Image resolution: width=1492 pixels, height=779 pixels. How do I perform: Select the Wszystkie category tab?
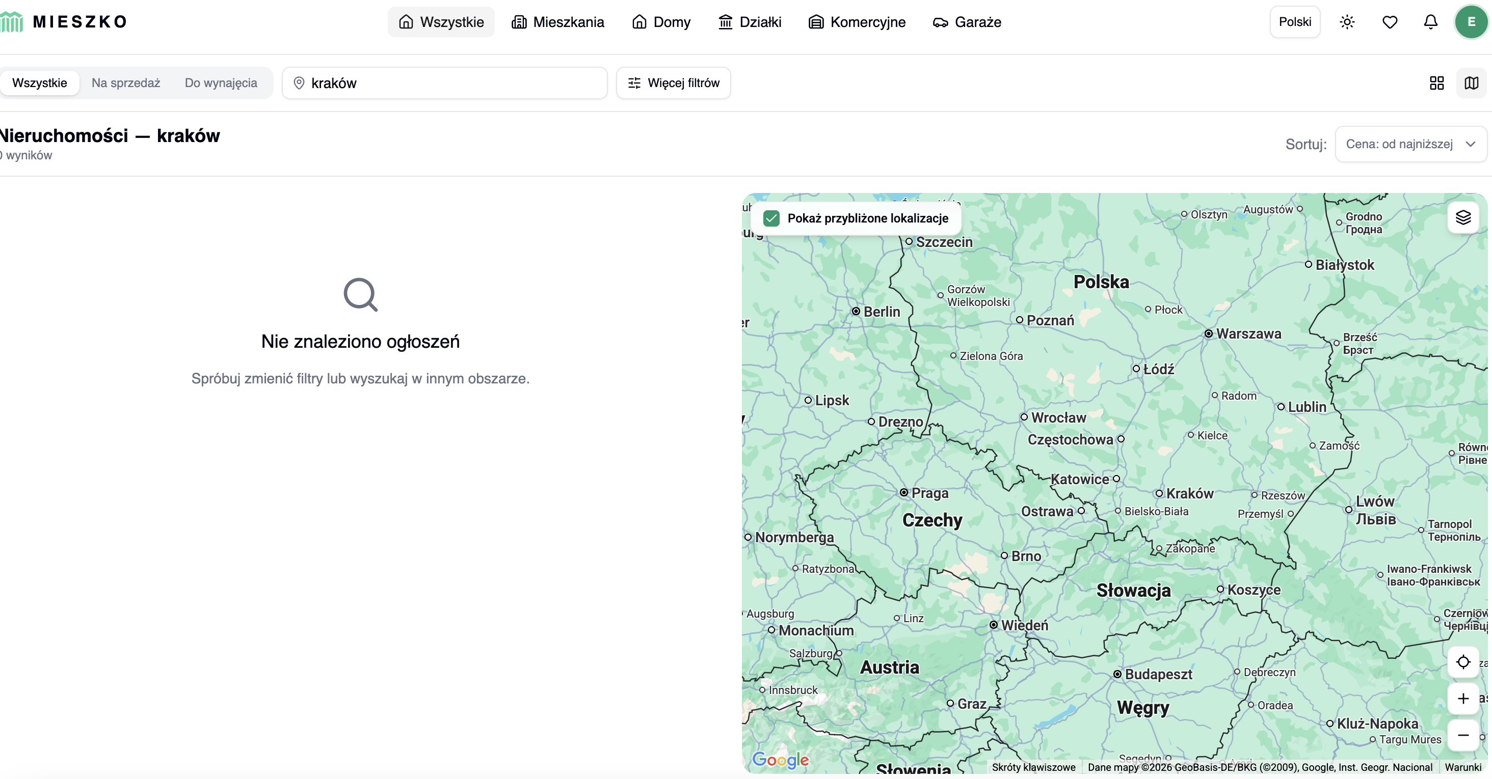(441, 22)
